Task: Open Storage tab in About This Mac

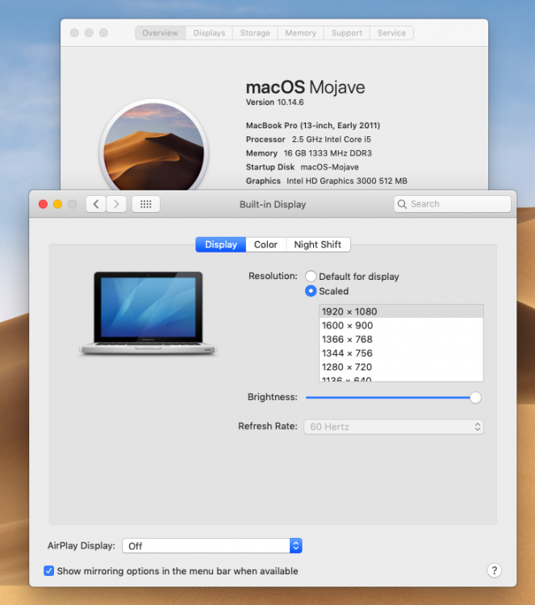Action: [255, 33]
